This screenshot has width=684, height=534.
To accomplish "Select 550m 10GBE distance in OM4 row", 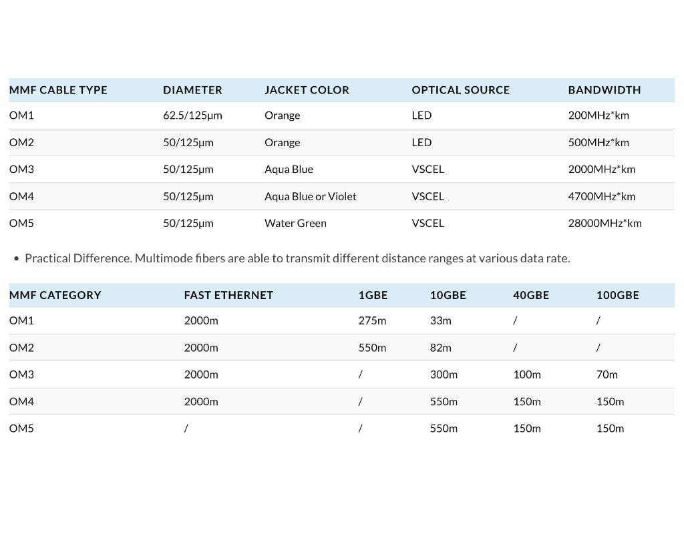I will pos(444,402).
